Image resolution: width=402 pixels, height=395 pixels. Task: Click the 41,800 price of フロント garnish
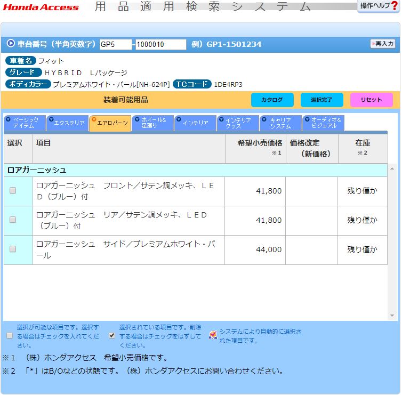[x=269, y=191]
